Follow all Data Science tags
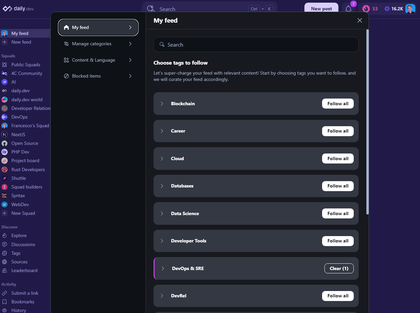The image size is (420, 313). (x=338, y=213)
